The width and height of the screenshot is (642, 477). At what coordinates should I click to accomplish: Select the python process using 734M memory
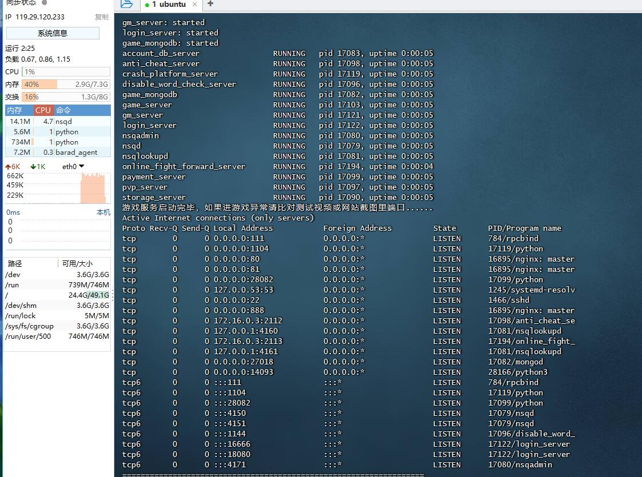[x=58, y=142]
